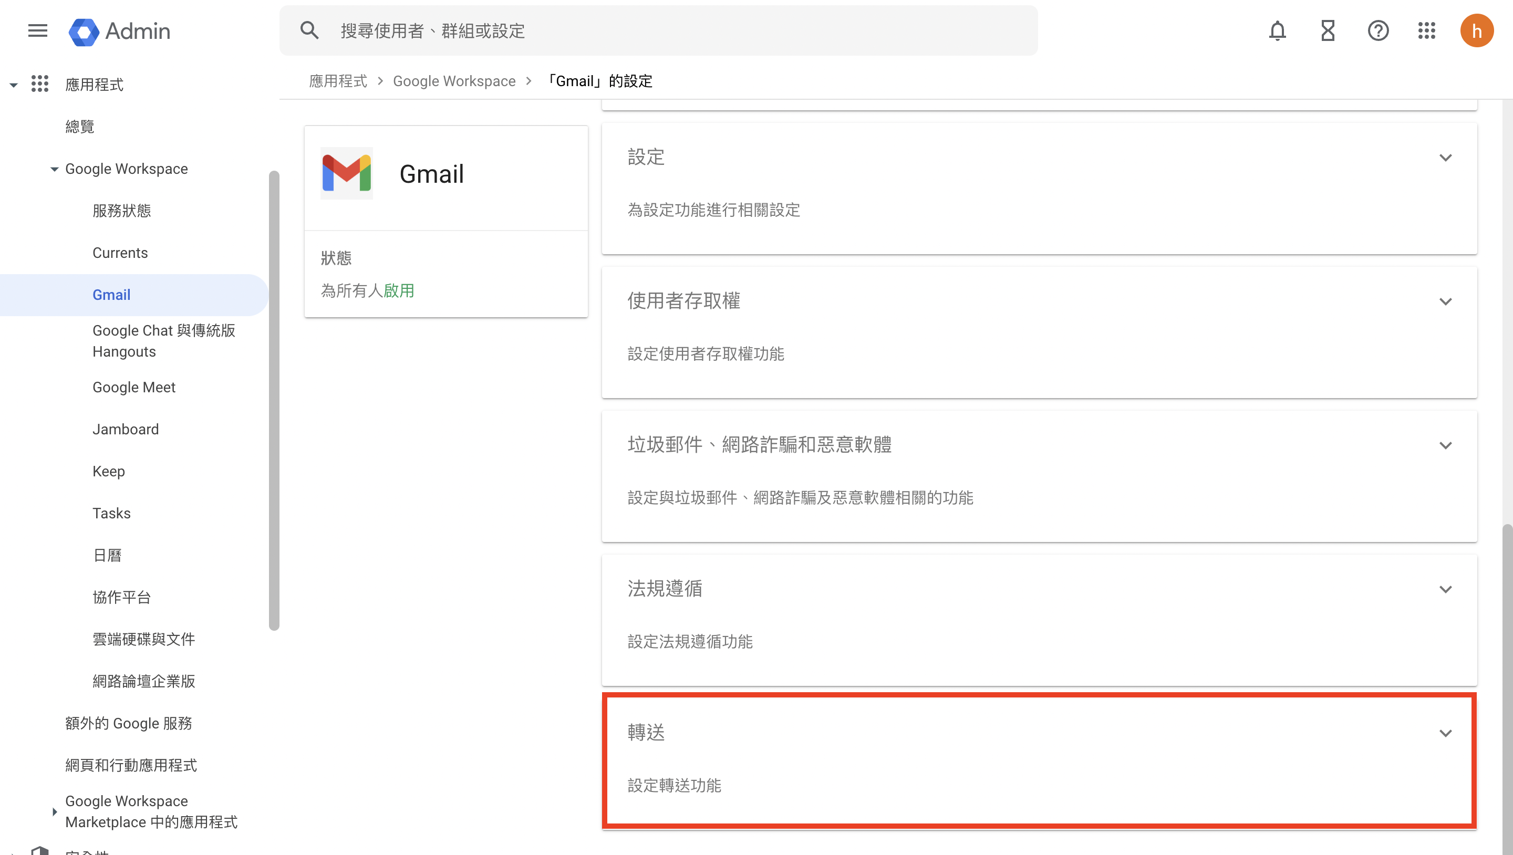
Task: Open 網路論壇企業版 in the sidebar
Action: (x=144, y=681)
